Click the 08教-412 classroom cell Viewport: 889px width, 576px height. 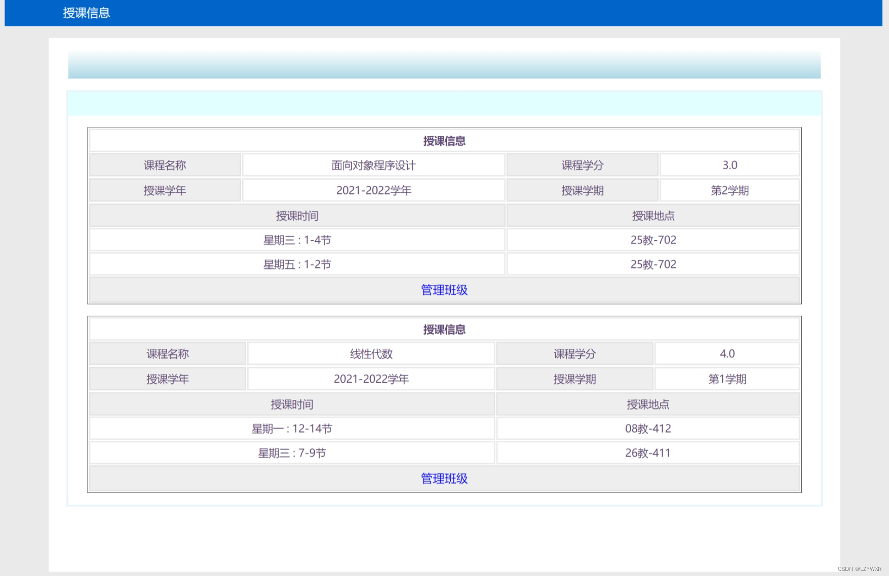point(648,428)
